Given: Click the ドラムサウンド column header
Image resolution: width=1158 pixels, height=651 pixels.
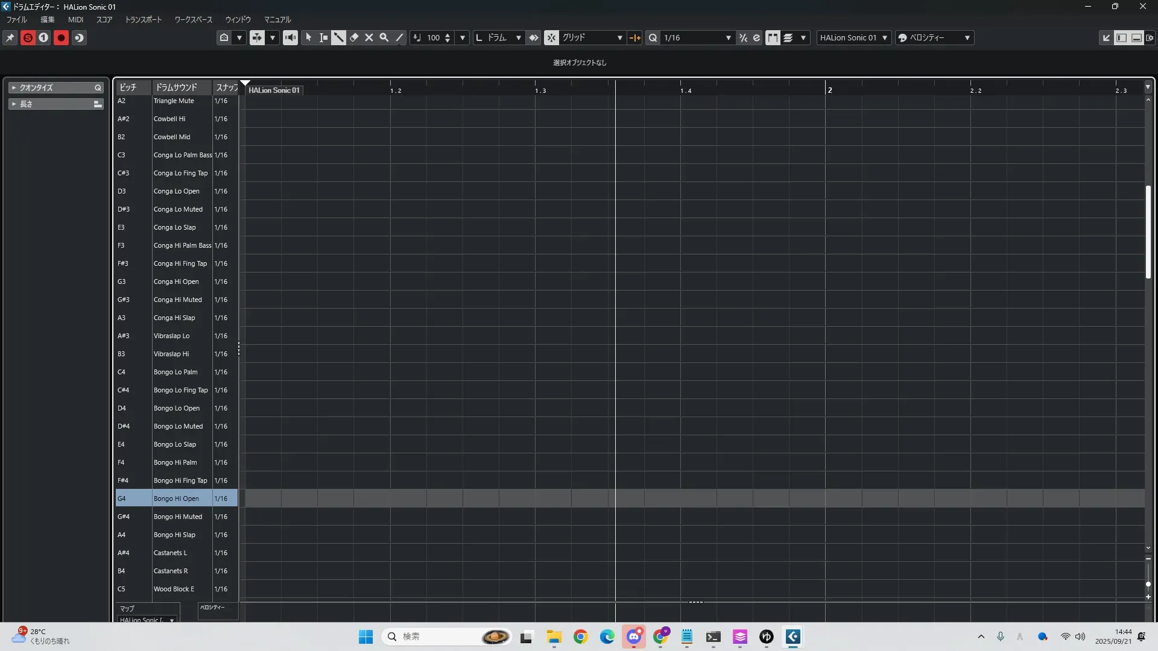Looking at the screenshot, I should pyautogui.click(x=176, y=87).
